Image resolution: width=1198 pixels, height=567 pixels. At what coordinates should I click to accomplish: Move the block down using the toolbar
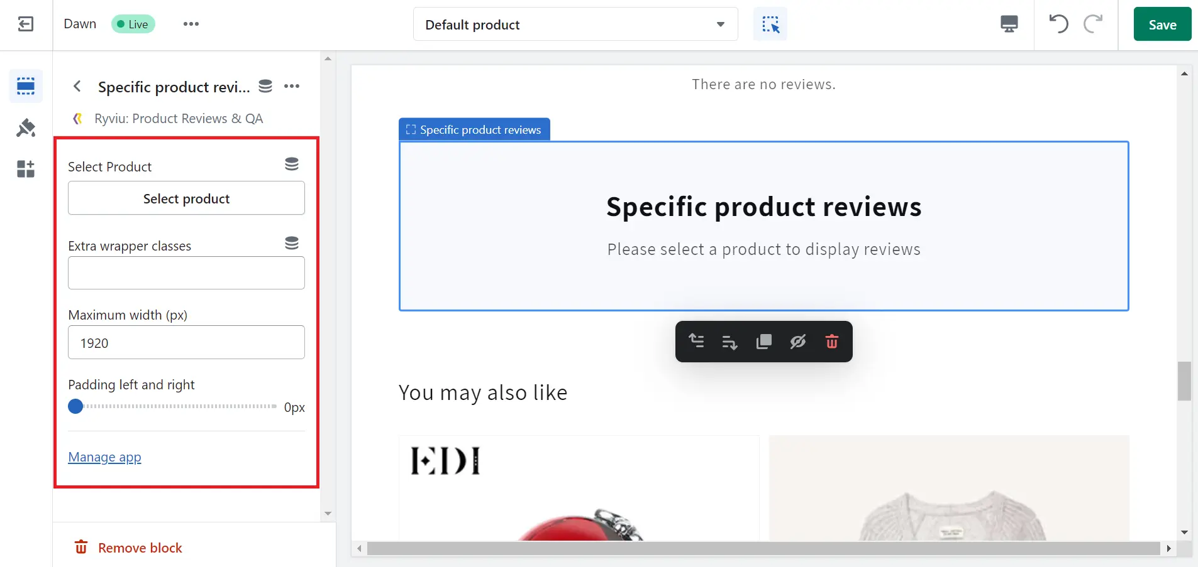(x=729, y=342)
